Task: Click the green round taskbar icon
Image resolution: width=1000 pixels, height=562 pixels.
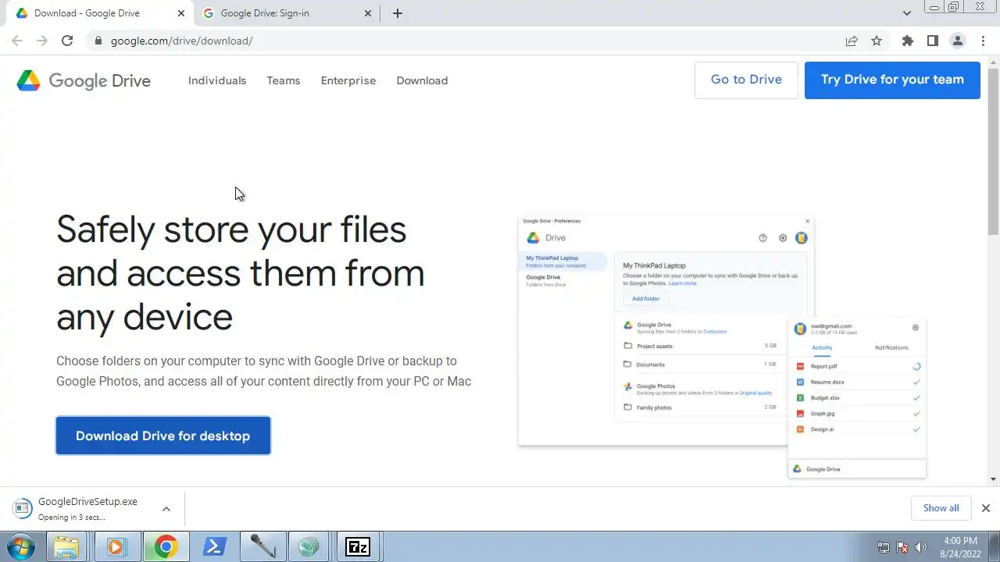Action: click(309, 546)
